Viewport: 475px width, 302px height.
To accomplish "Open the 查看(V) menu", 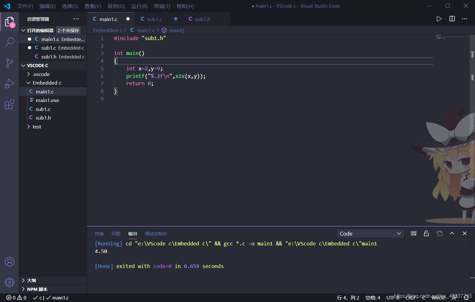I will click(x=93, y=6).
